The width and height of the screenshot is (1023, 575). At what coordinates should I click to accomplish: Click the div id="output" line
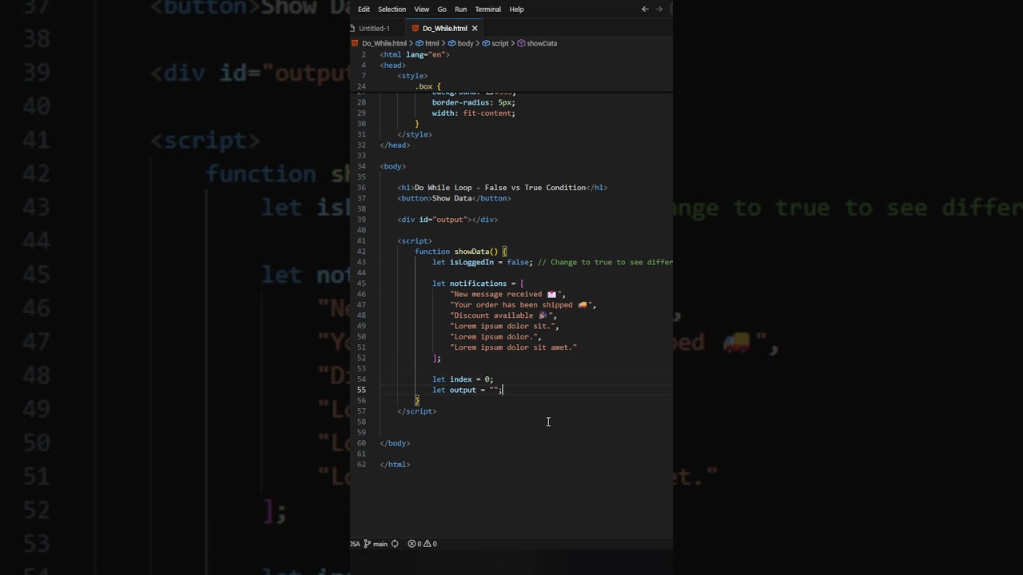tap(448, 220)
